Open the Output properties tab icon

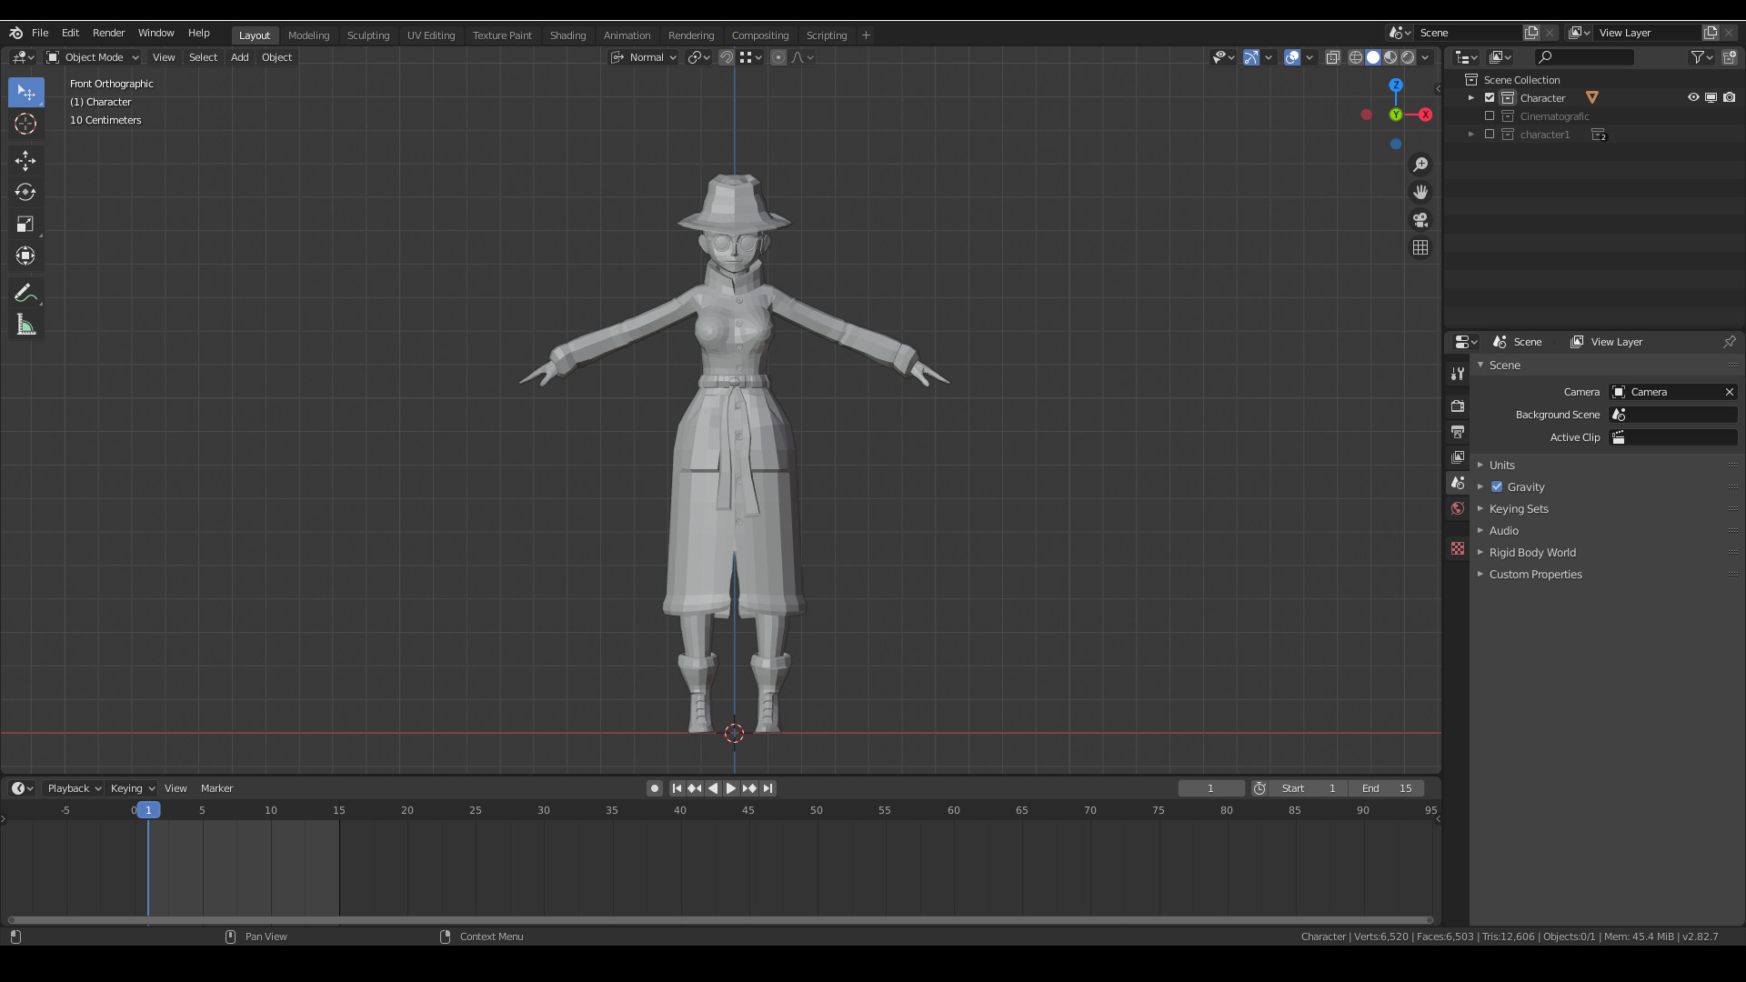(1458, 431)
